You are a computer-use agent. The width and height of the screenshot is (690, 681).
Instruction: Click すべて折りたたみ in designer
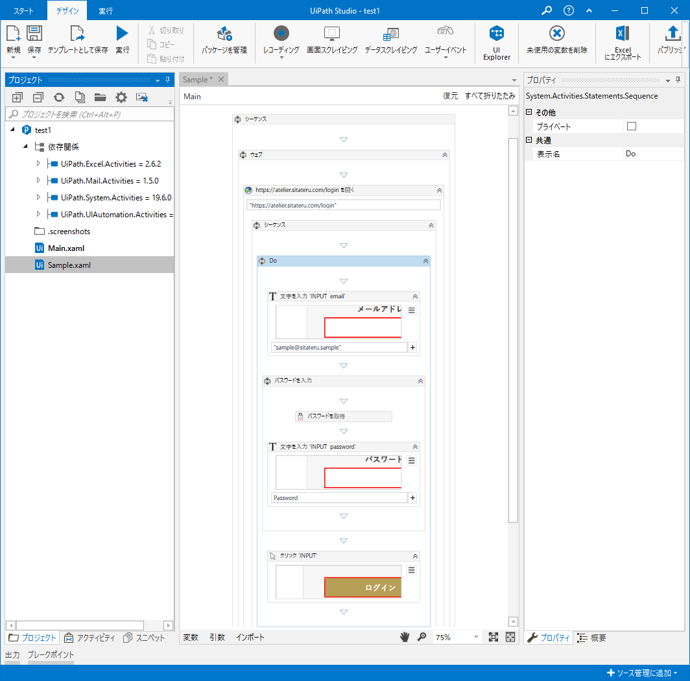490,95
